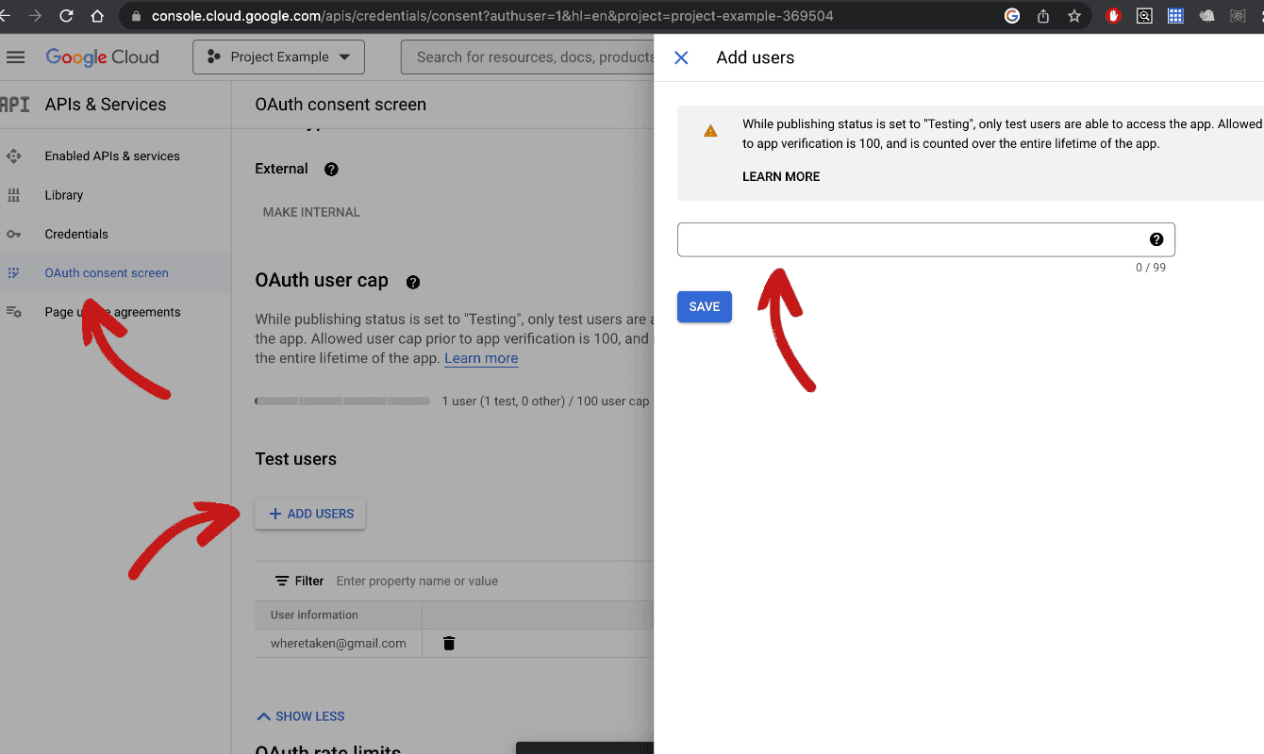
Task: Open Enabled APIs & services
Action: click(112, 156)
